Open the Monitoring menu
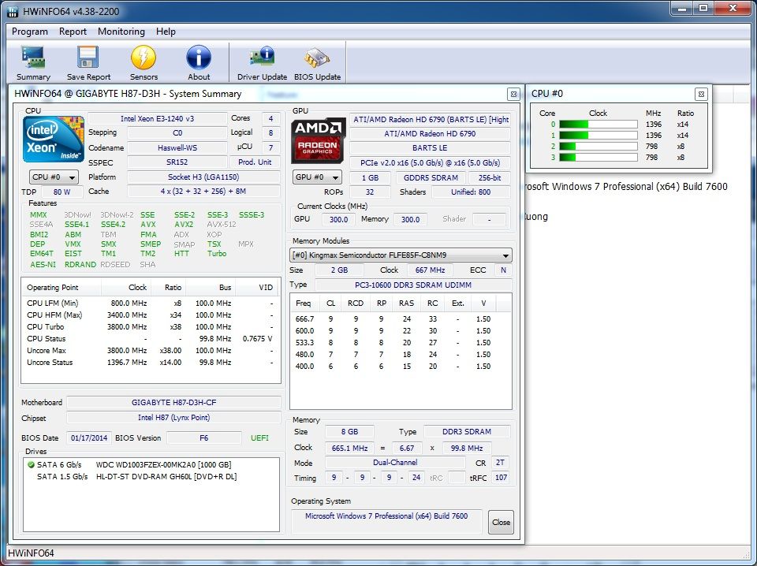 click(121, 32)
